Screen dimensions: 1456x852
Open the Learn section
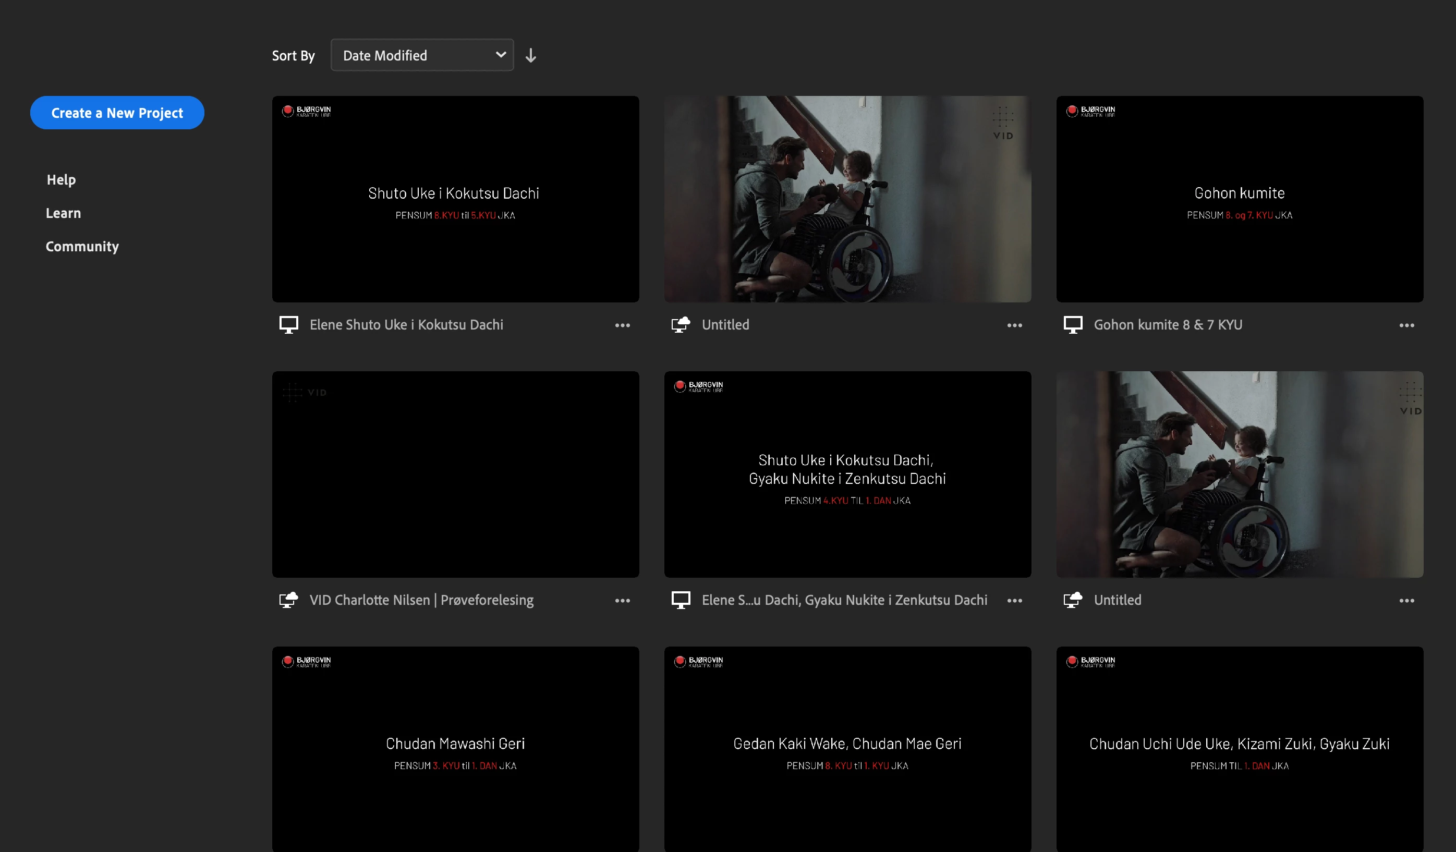[63, 213]
